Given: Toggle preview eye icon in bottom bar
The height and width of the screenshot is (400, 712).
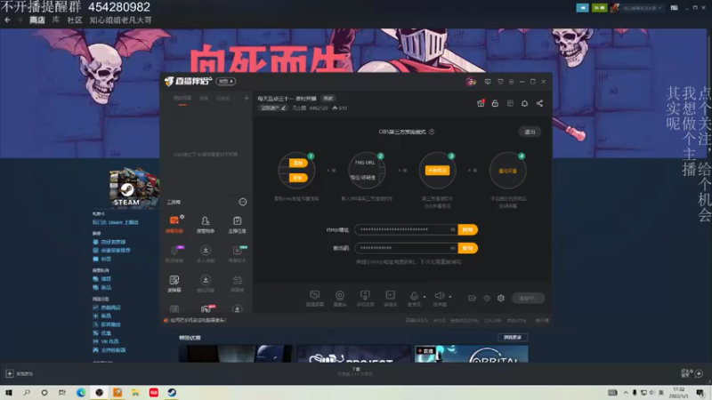Looking at the screenshot, I should [487, 298].
